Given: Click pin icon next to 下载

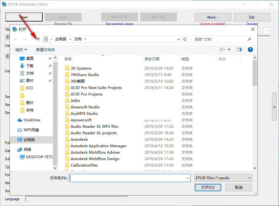Looking at the screenshot, I should pyautogui.click(x=50, y=66).
